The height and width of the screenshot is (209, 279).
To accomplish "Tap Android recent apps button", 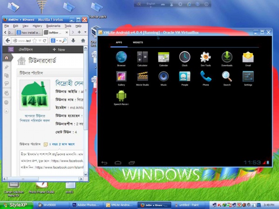I will pyautogui.click(x=132, y=163).
